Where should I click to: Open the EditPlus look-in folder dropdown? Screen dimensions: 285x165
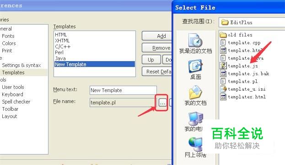[252, 22]
